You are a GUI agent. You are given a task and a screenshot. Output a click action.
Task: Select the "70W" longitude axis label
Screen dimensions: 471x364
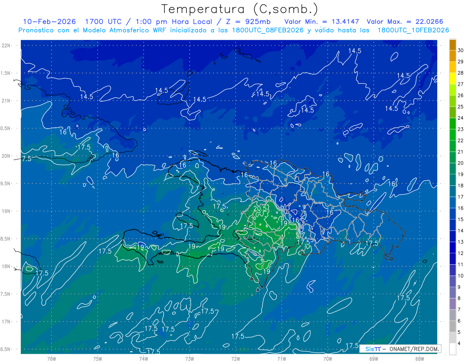pyautogui.click(x=328, y=359)
